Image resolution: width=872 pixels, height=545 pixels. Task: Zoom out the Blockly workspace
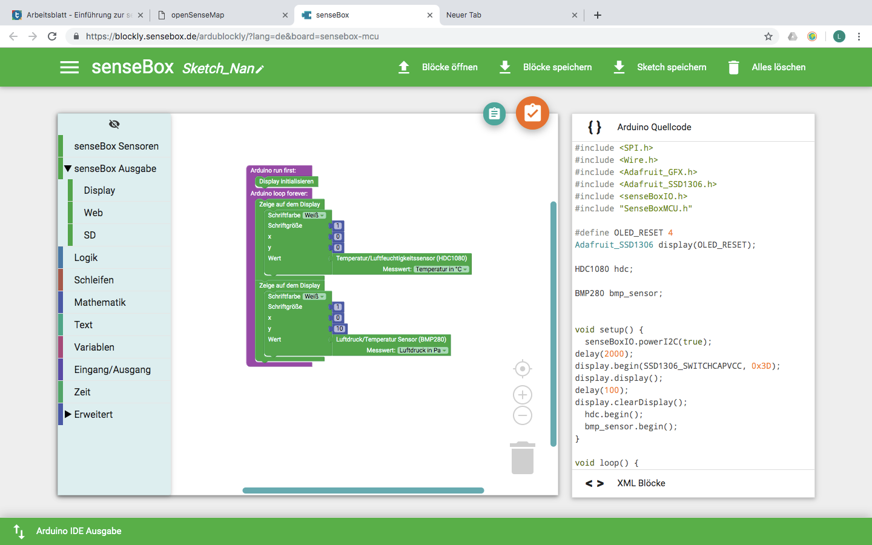(x=522, y=415)
